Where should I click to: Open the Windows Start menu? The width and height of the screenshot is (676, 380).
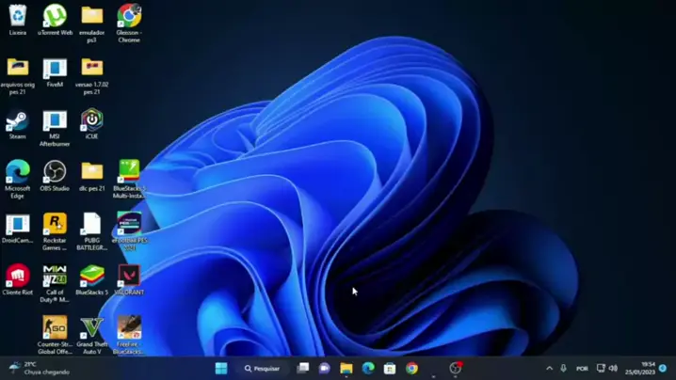pyautogui.click(x=221, y=368)
